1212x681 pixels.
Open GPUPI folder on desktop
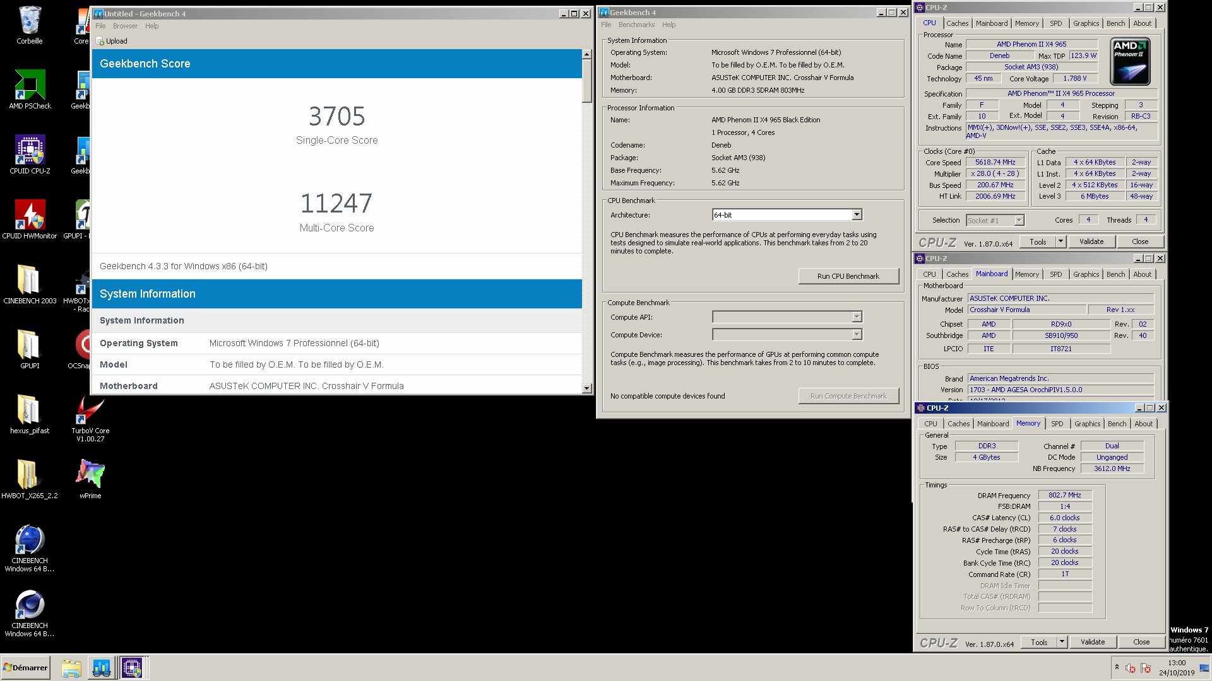click(30, 349)
